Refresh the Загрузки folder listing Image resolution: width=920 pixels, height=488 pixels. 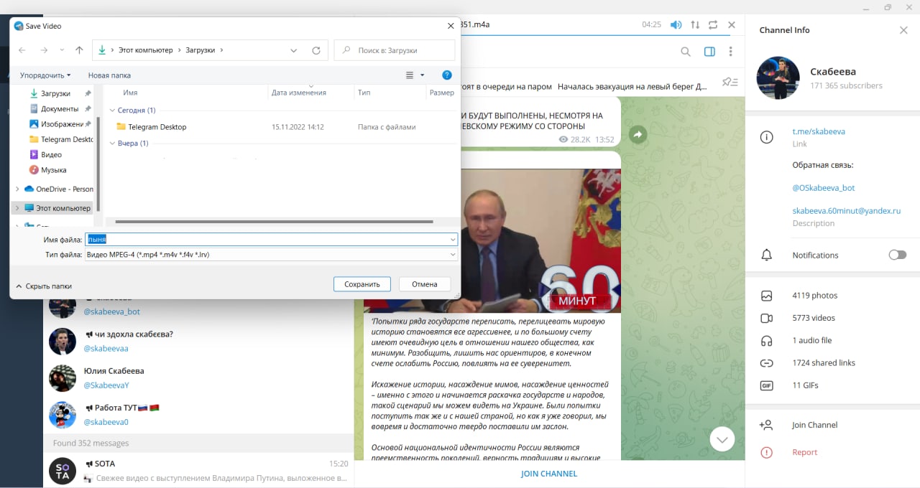tap(316, 50)
